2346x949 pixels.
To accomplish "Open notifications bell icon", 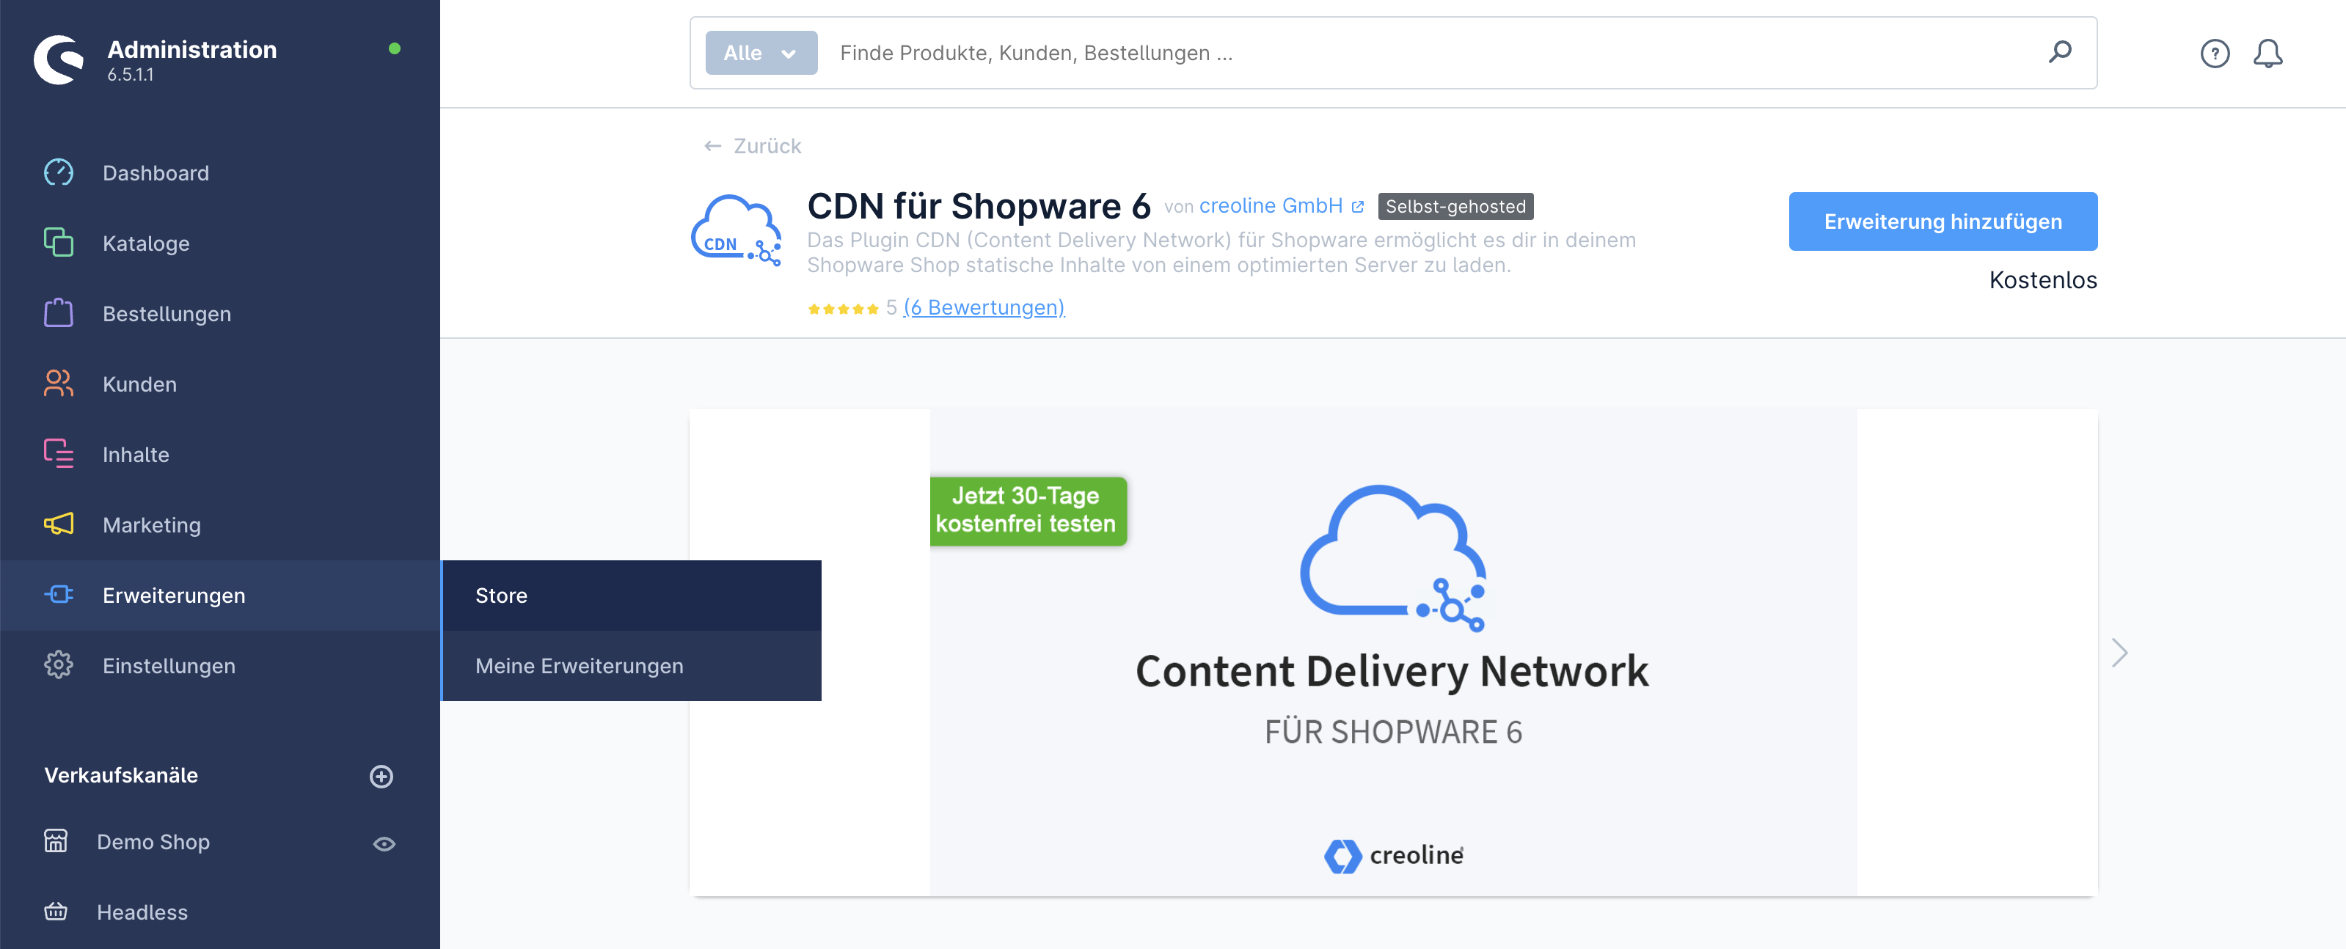I will tap(2268, 54).
